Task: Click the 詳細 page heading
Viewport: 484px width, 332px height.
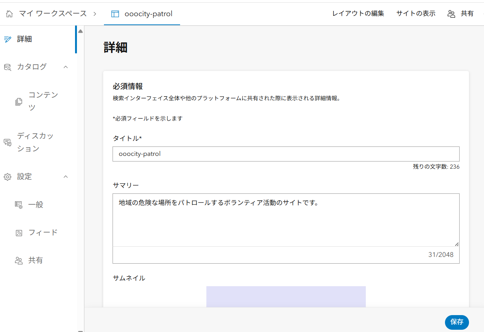Action: (x=116, y=48)
